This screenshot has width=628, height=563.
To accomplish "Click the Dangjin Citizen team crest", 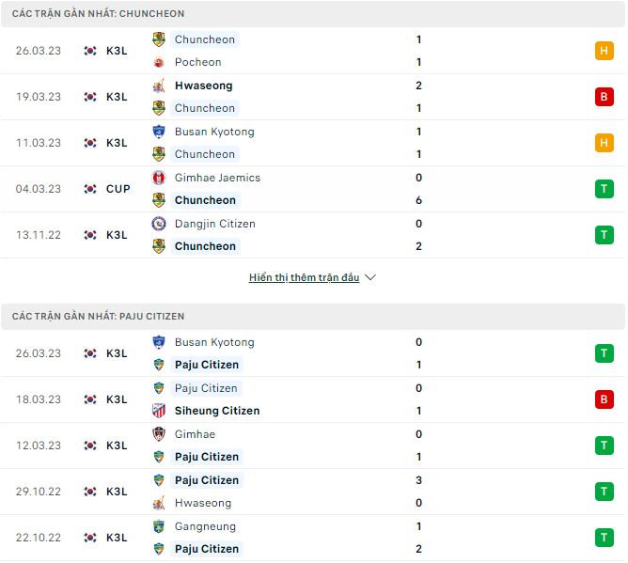I will (x=159, y=224).
